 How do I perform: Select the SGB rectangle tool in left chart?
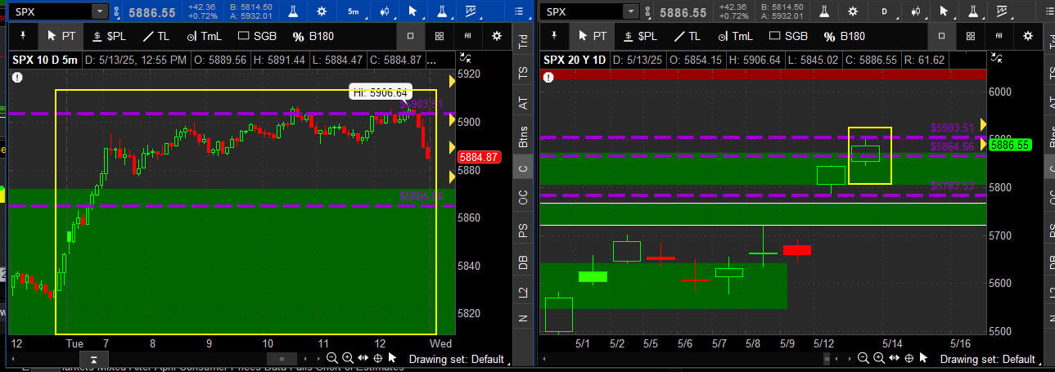click(259, 36)
